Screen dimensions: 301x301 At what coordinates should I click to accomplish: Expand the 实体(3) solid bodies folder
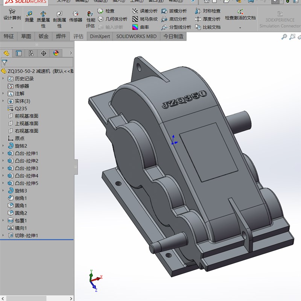tap(3, 101)
